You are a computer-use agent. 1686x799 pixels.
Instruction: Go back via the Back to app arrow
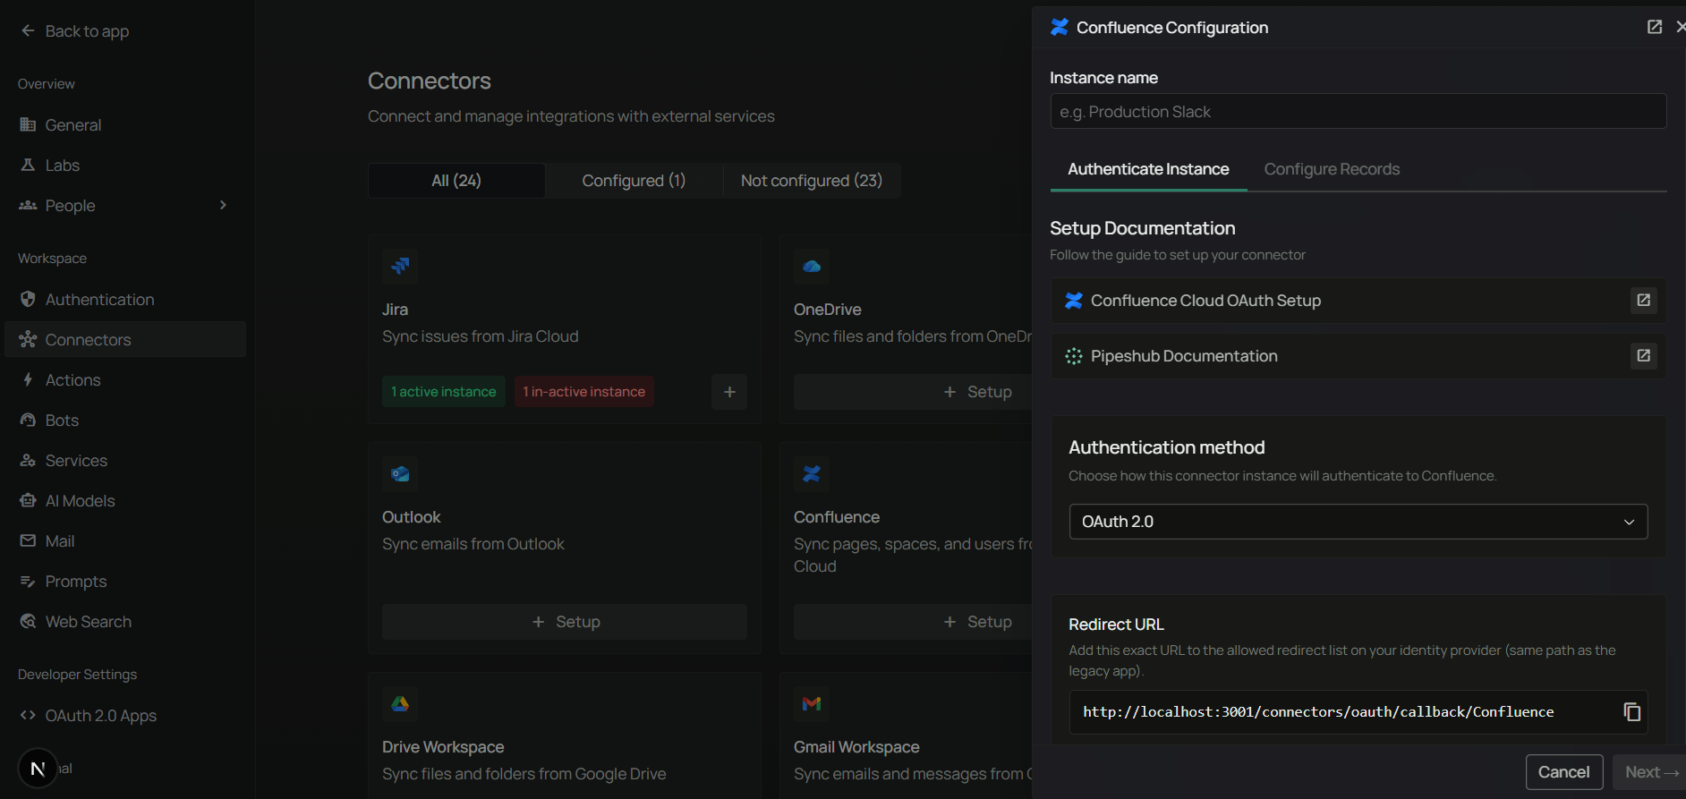[x=28, y=30]
